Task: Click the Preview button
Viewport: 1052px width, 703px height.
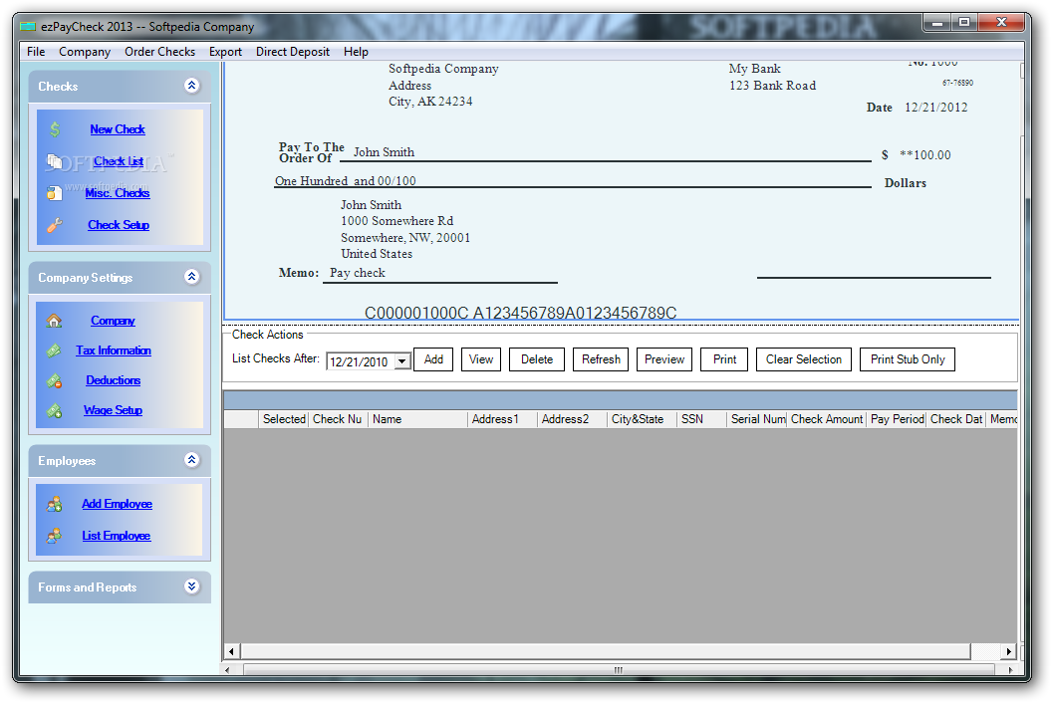Action: 664,359
